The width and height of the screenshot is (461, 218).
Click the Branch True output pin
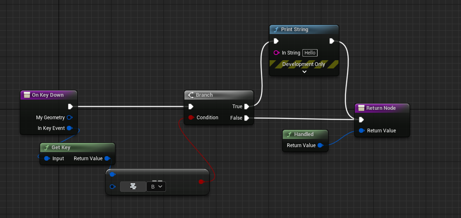point(247,107)
